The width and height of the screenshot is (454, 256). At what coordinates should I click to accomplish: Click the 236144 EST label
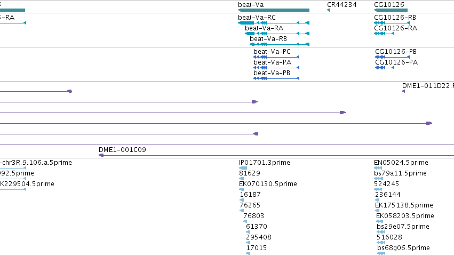click(388, 195)
